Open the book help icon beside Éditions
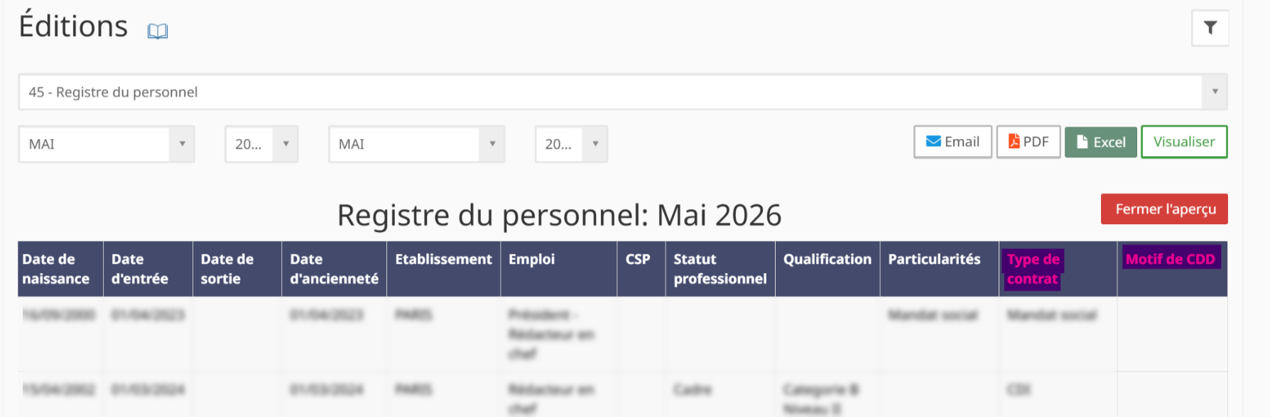 click(158, 31)
